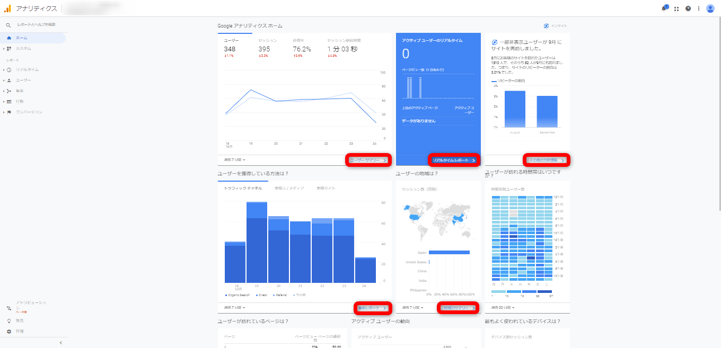Viewport: 721px width, 348px height.
Task: Click the 発見 lightbulb icon
Action: [9, 320]
